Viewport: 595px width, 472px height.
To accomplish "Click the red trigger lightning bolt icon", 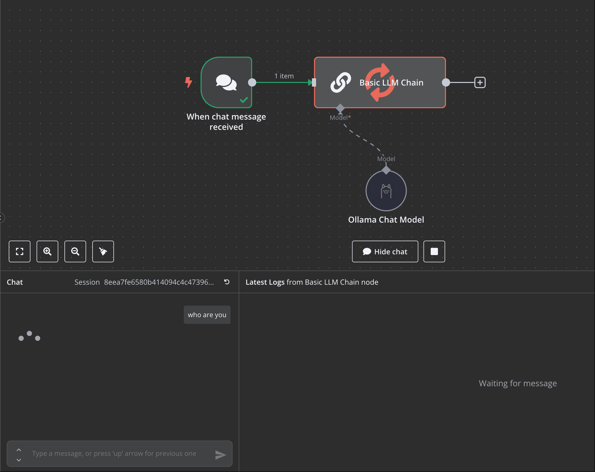I will pyautogui.click(x=188, y=82).
